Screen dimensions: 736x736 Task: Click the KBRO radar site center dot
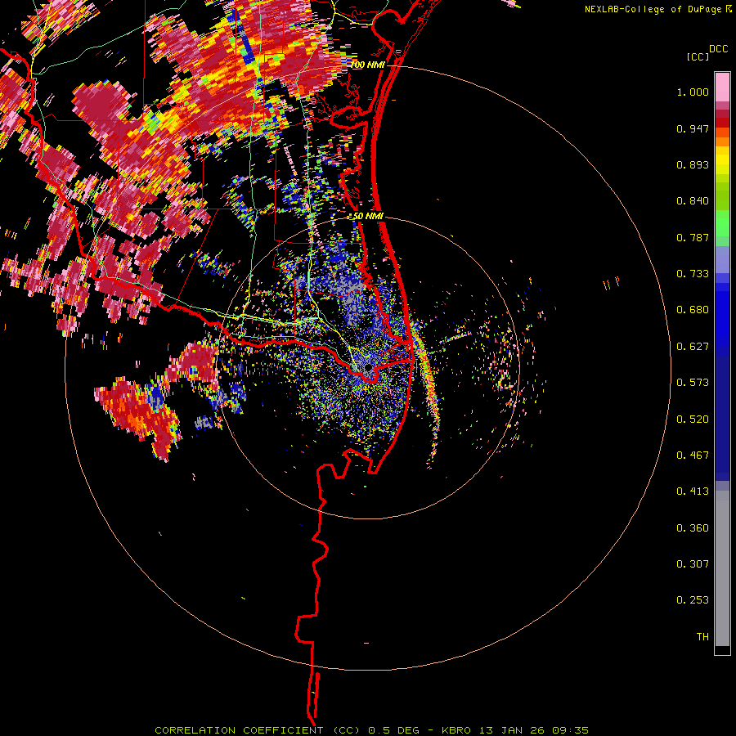click(x=368, y=367)
